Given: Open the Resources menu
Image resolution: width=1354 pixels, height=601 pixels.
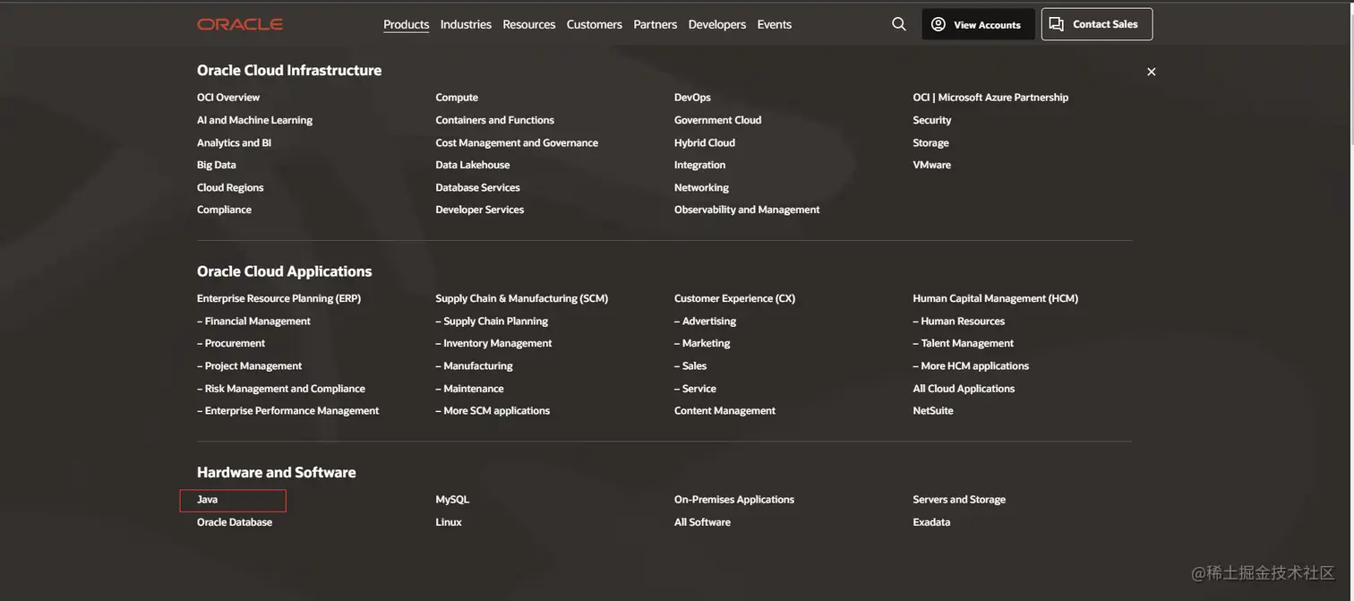Looking at the screenshot, I should pos(529,24).
